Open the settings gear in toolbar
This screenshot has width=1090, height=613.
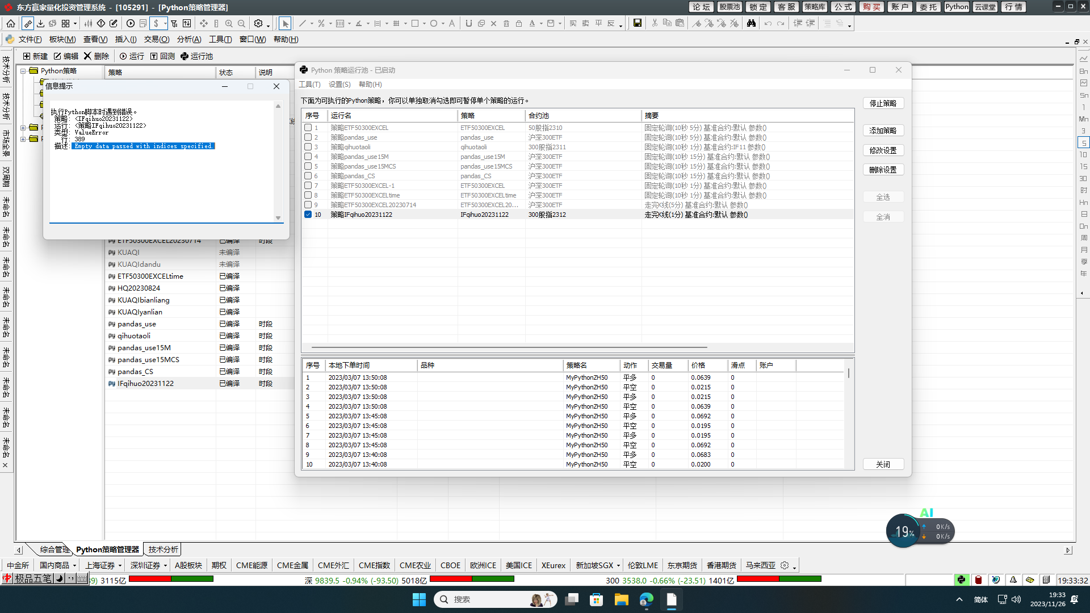coord(258,23)
